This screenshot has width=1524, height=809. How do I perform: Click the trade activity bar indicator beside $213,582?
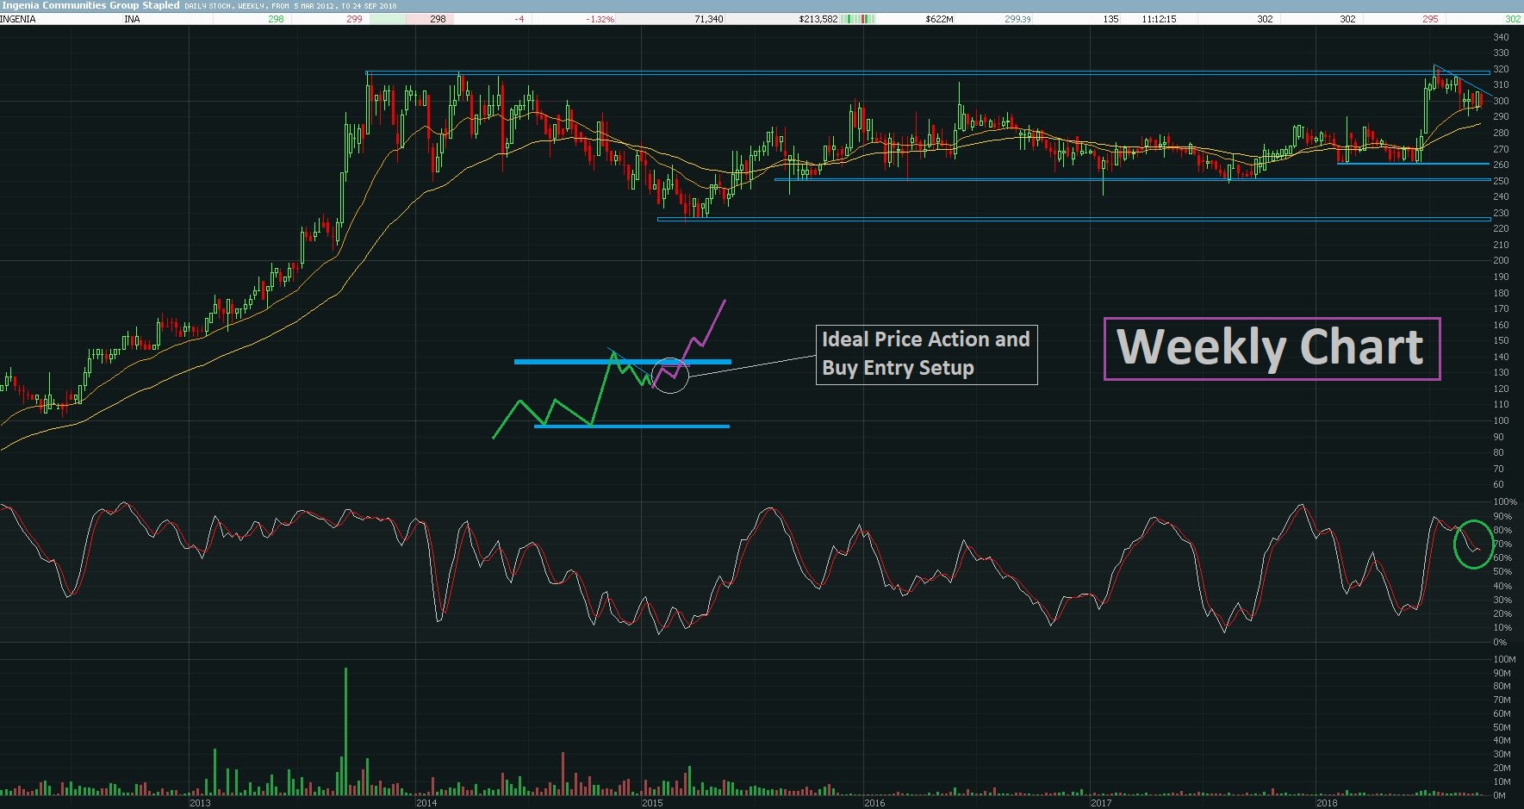858,19
